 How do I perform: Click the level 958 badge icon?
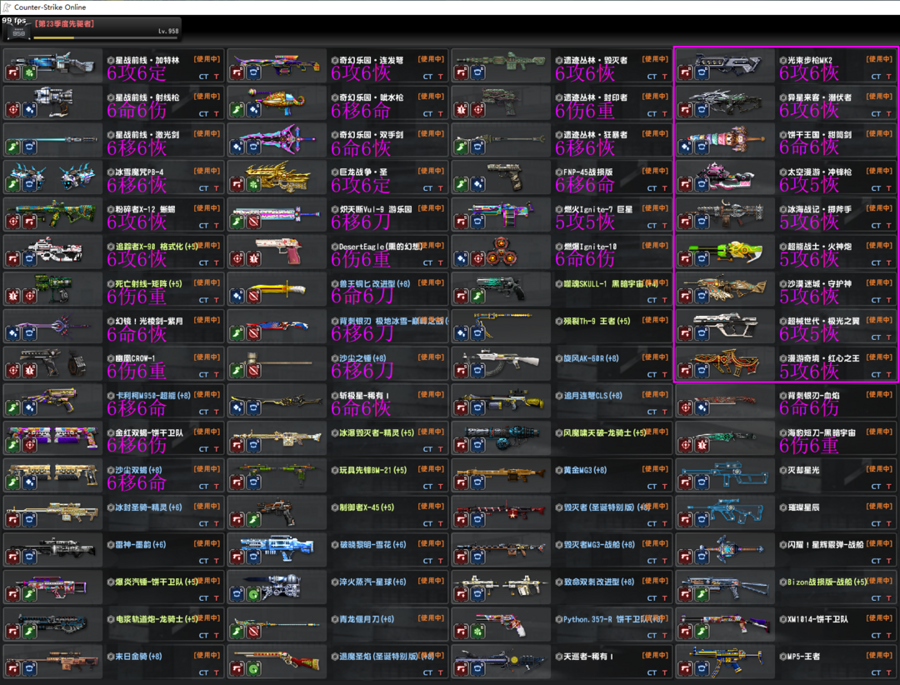(18, 32)
